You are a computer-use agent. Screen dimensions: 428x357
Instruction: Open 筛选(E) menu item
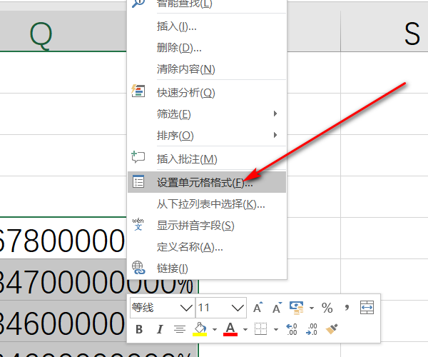[x=207, y=114]
